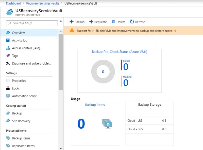Select the Automation script icon
Viewport: 203px width, 150px height.
pyautogui.click(x=8, y=96)
